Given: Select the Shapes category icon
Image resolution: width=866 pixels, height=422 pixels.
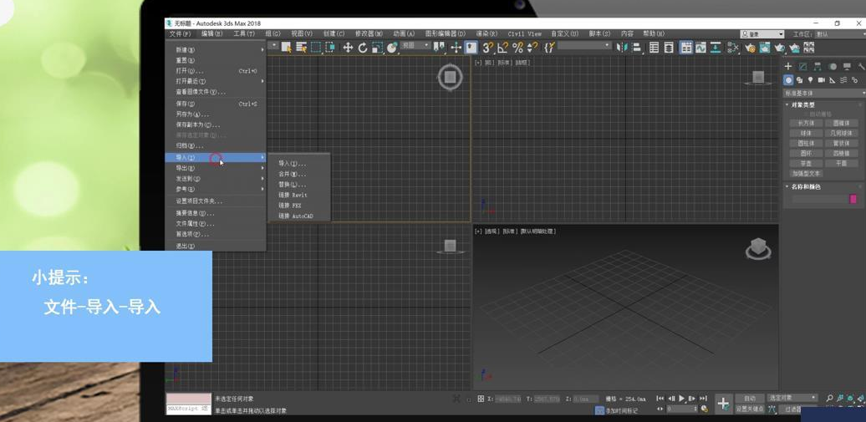Looking at the screenshot, I should tap(799, 80).
